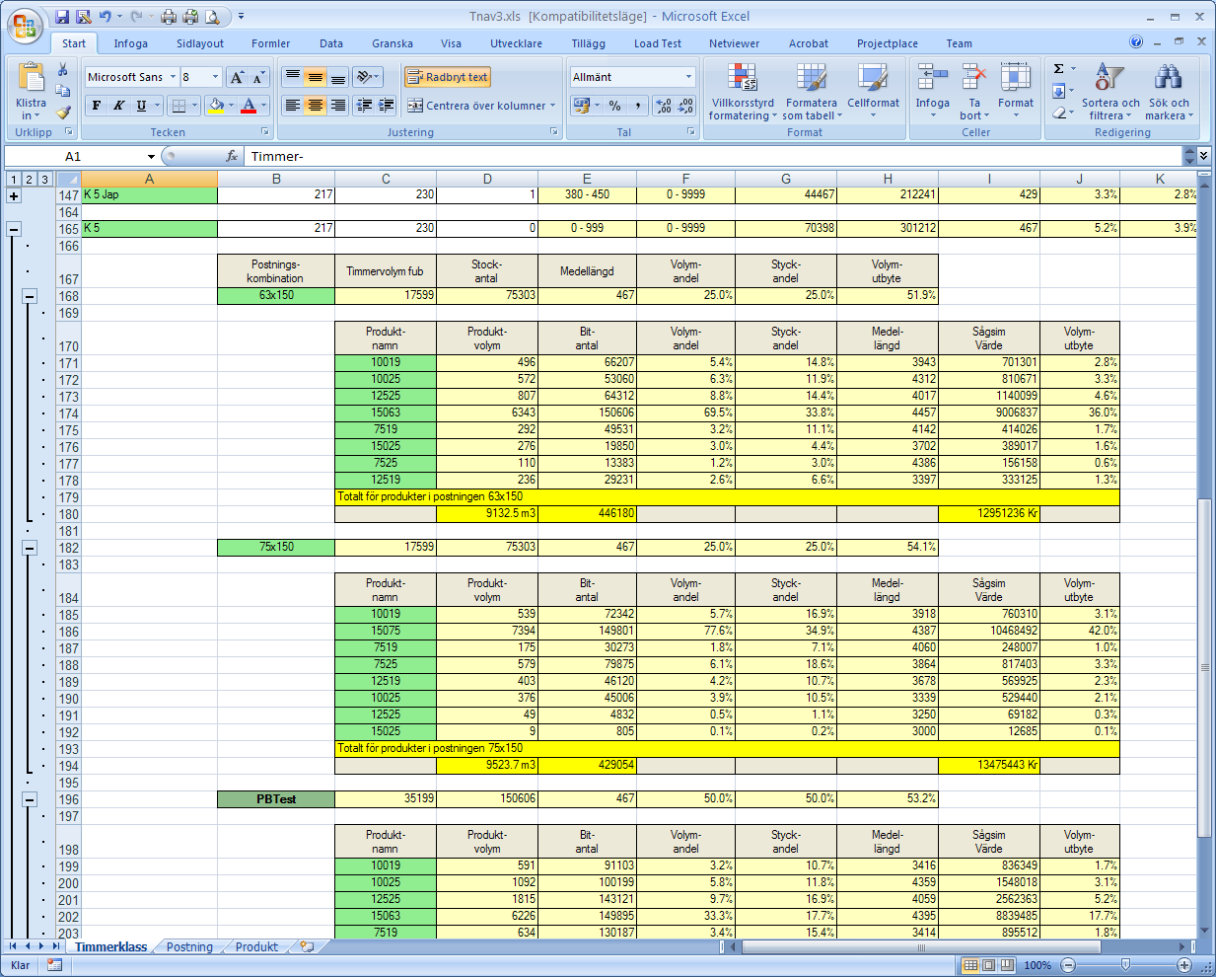Decrease font size with the small A

click(x=258, y=77)
